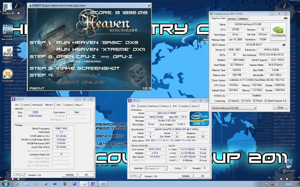Run Heaven "Basic" DX9 benchmark
This screenshot has height=187, width=300.
point(97,42)
